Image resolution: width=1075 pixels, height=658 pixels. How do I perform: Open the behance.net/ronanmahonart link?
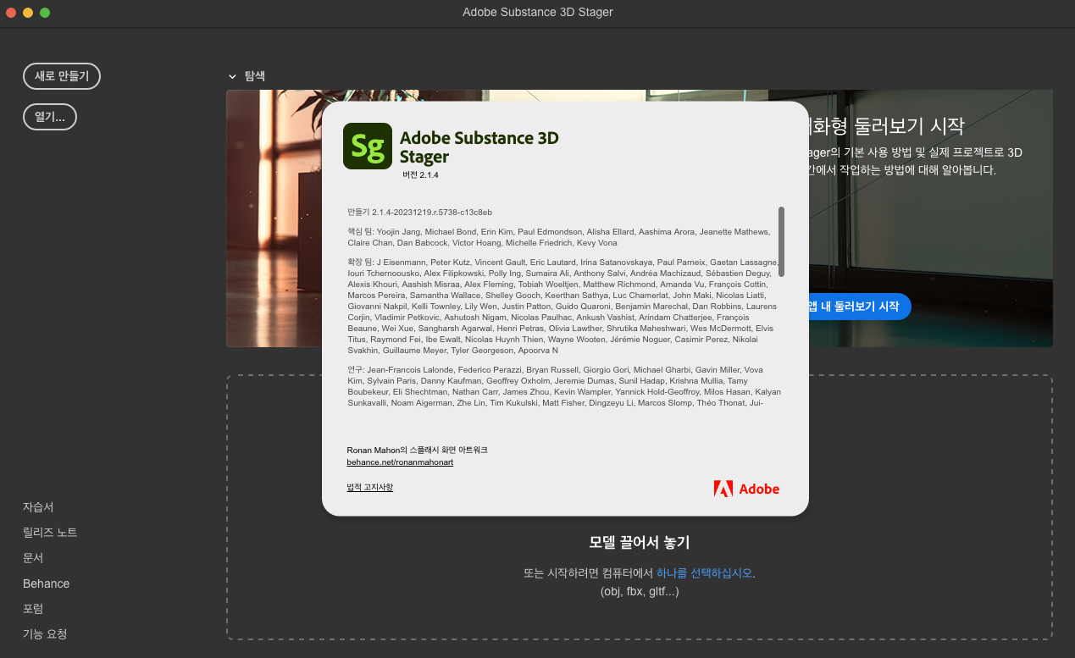coord(400,462)
